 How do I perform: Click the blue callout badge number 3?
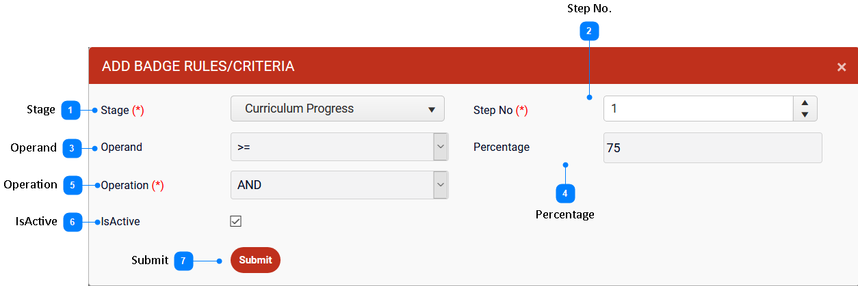pyautogui.click(x=72, y=147)
